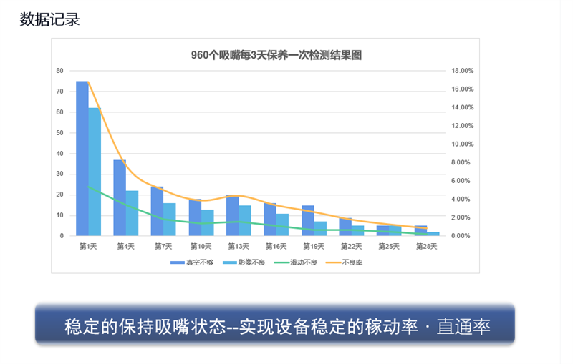This screenshot has height=364, width=573.
Task: Click the 第13天 x-axis label
Action: point(239,245)
